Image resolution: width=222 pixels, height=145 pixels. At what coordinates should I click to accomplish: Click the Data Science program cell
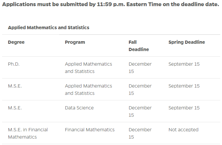click(79, 108)
